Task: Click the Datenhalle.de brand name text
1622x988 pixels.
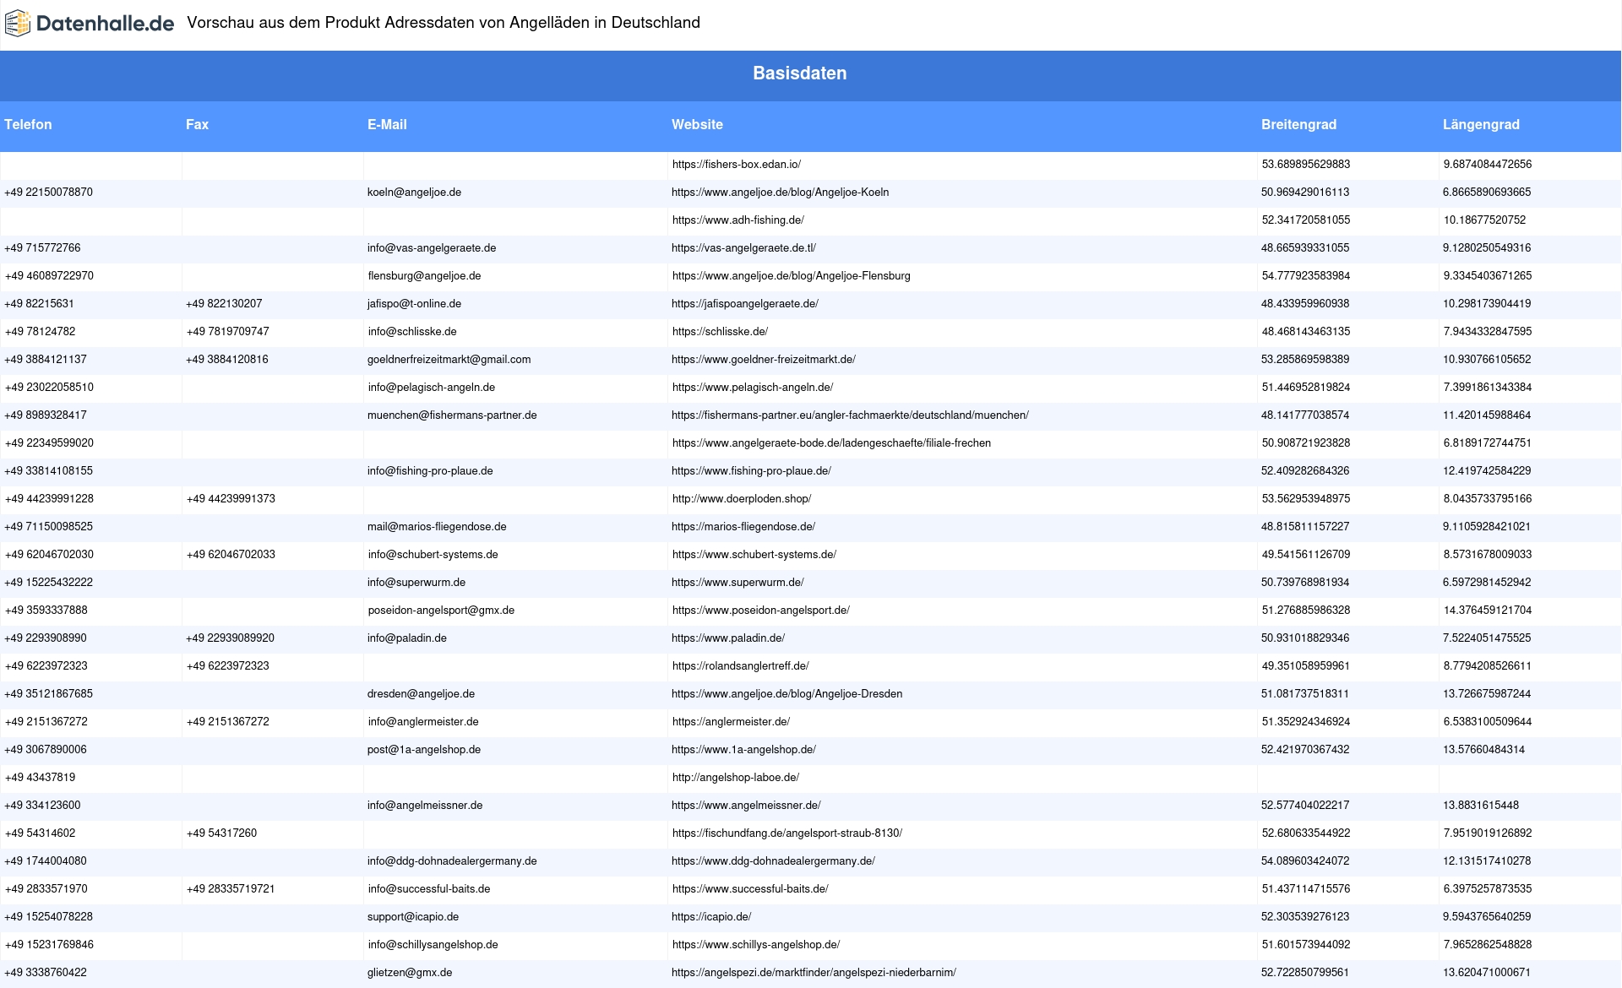Action: pos(106,24)
